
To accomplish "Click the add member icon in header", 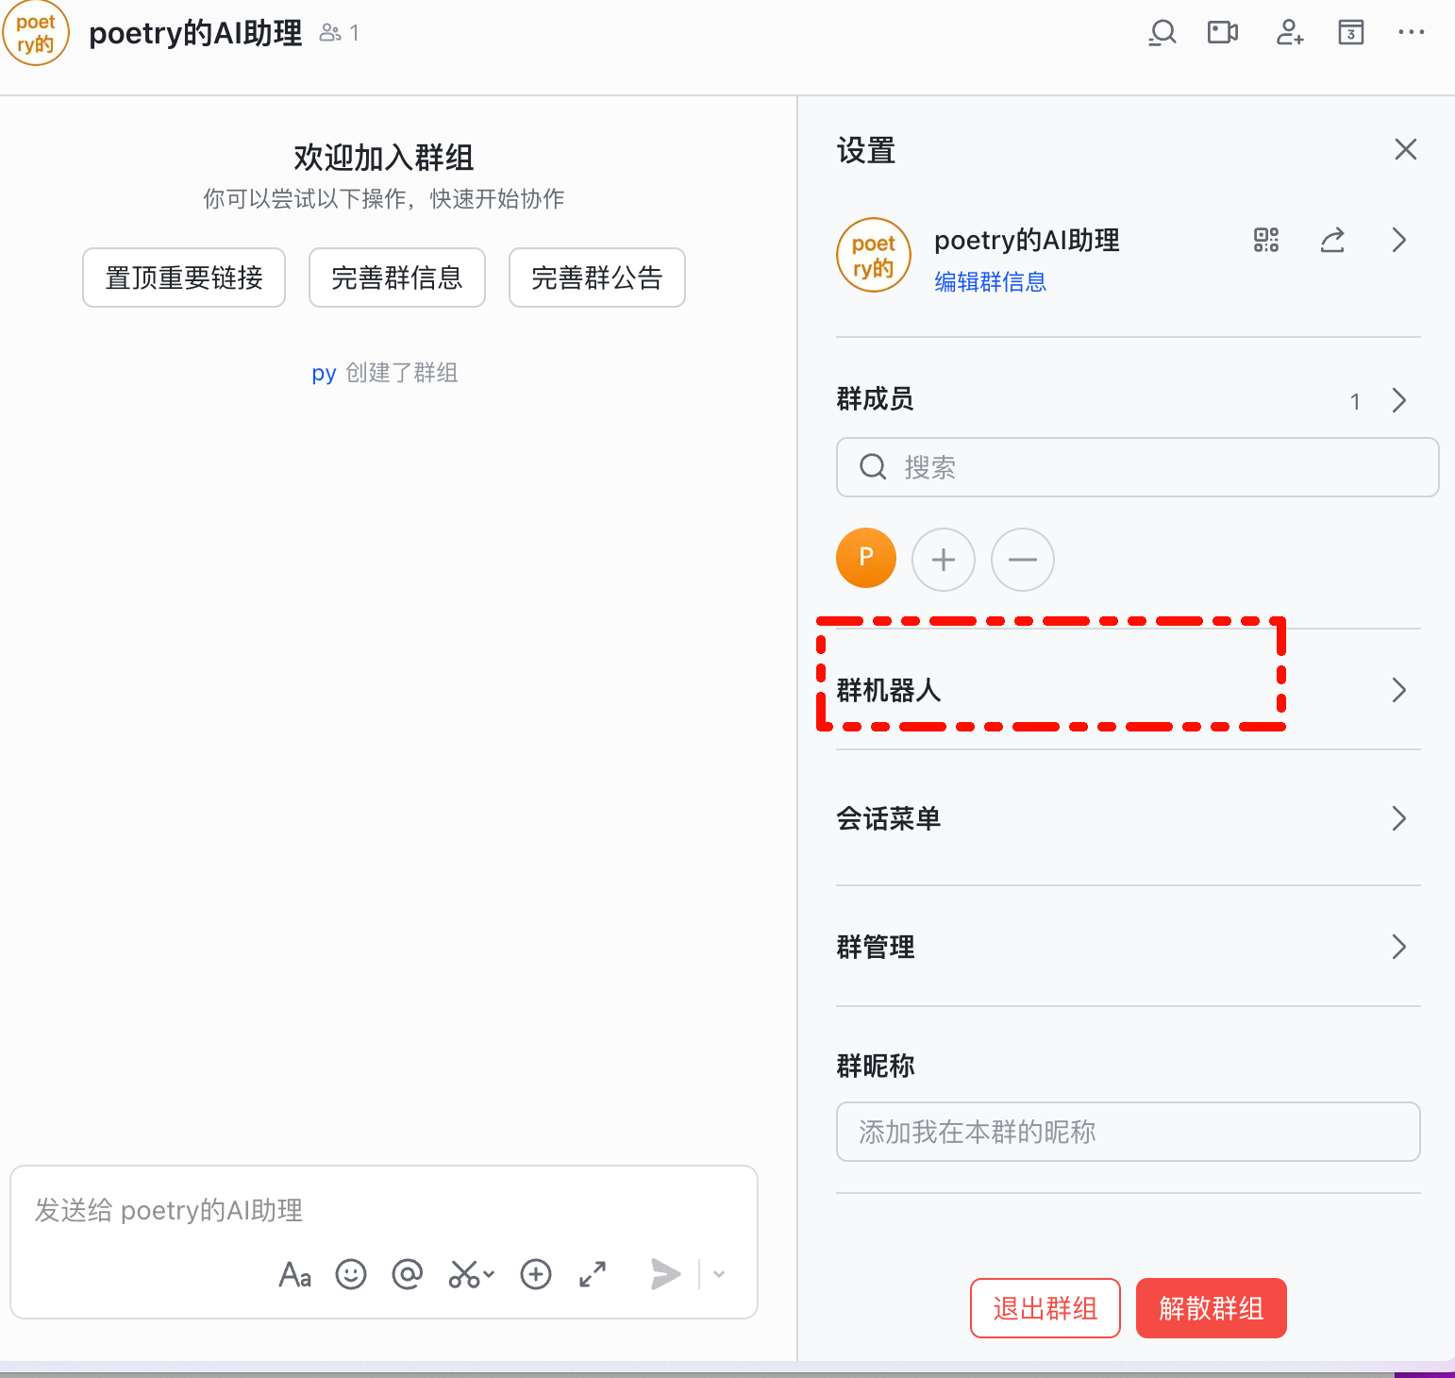I will [x=1289, y=33].
